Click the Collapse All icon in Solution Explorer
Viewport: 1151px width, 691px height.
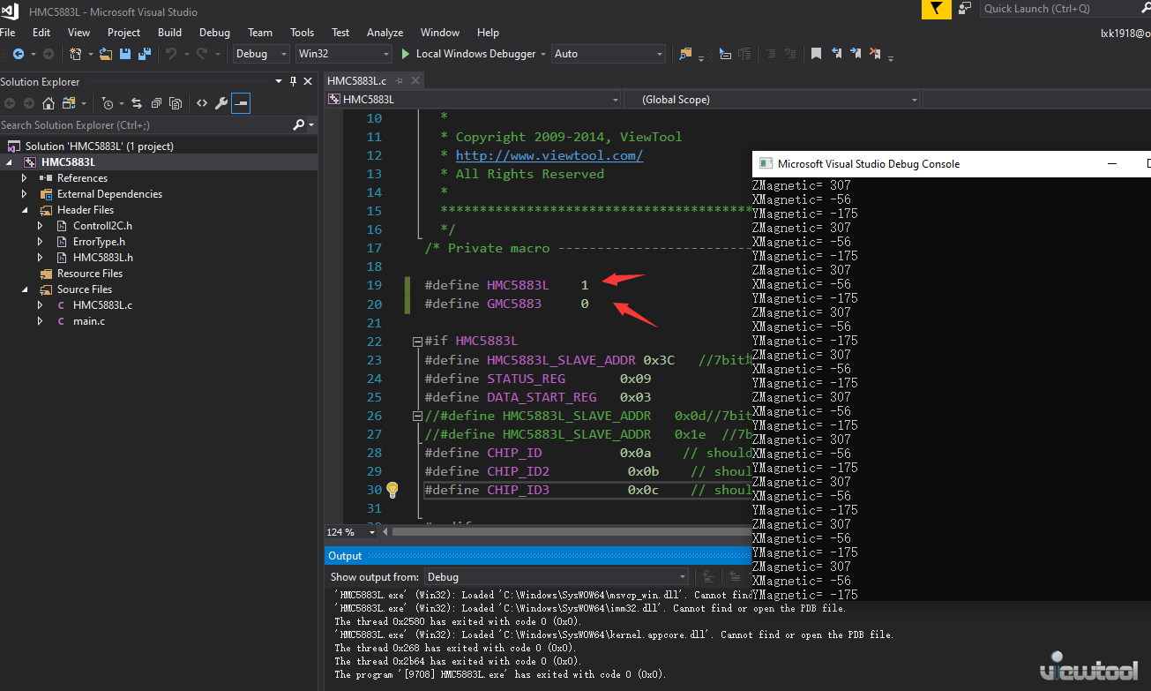(x=156, y=103)
